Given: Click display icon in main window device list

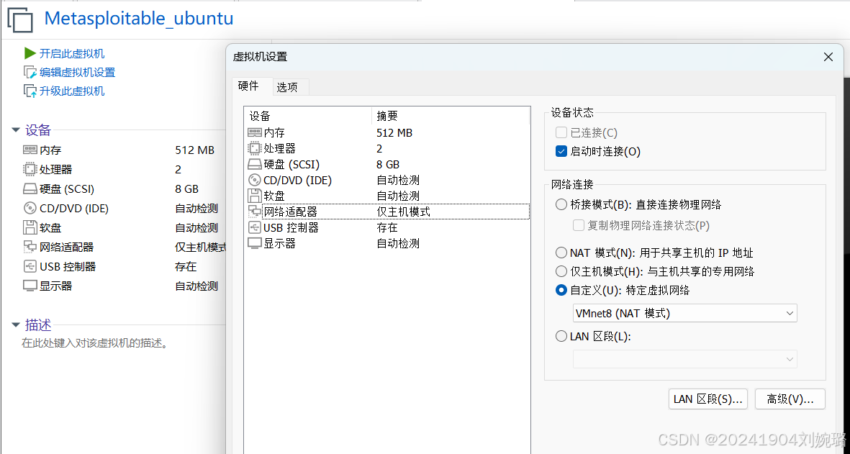Looking at the screenshot, I should 30,286.
